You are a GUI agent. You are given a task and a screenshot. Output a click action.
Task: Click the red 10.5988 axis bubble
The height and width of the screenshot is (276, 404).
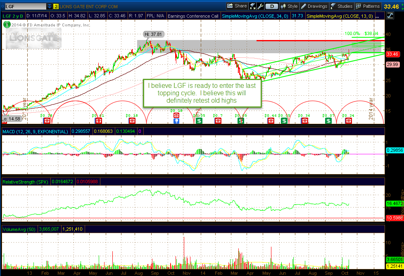point(395,218)
